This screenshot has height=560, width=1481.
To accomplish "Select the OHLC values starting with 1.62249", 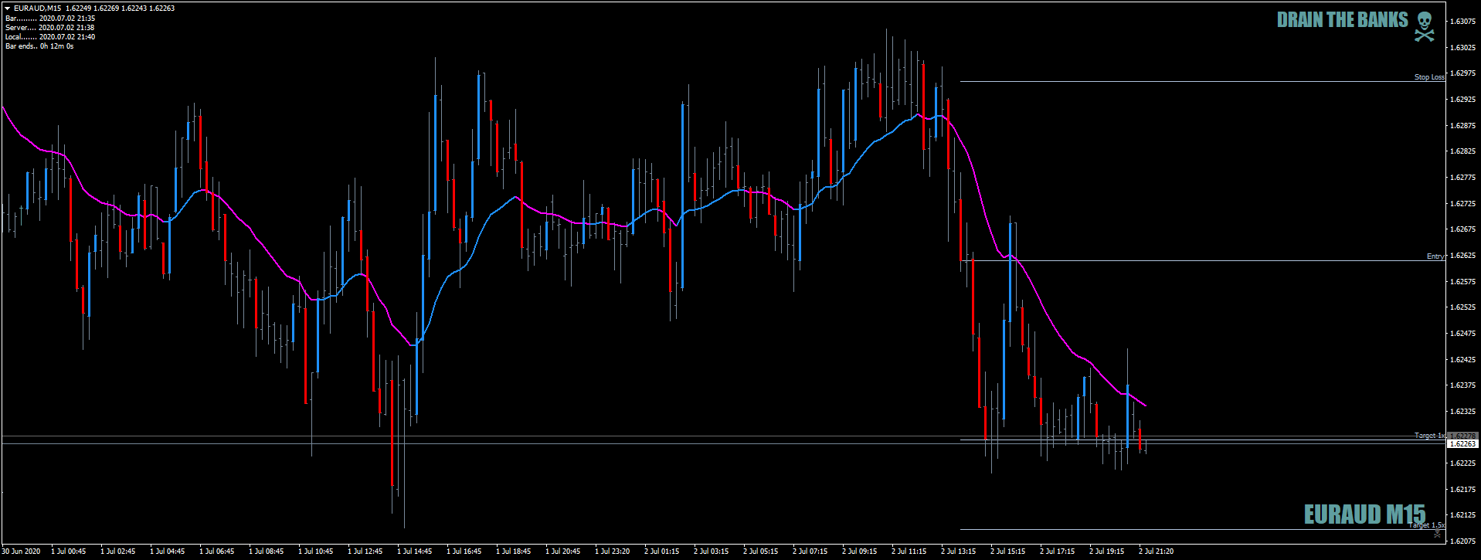I will [x=120, y=8].
